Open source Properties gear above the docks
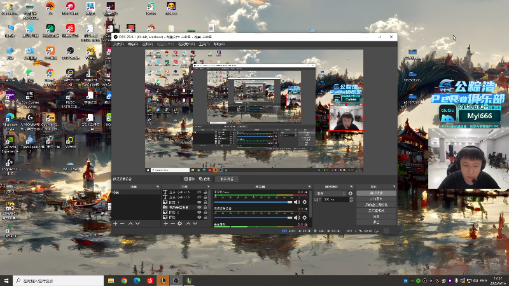509x286 pixels. coord(189,179)
